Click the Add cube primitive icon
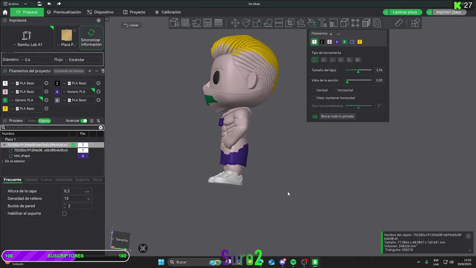The height and width of the screenshot is (268, 476). tap(175, 23)
